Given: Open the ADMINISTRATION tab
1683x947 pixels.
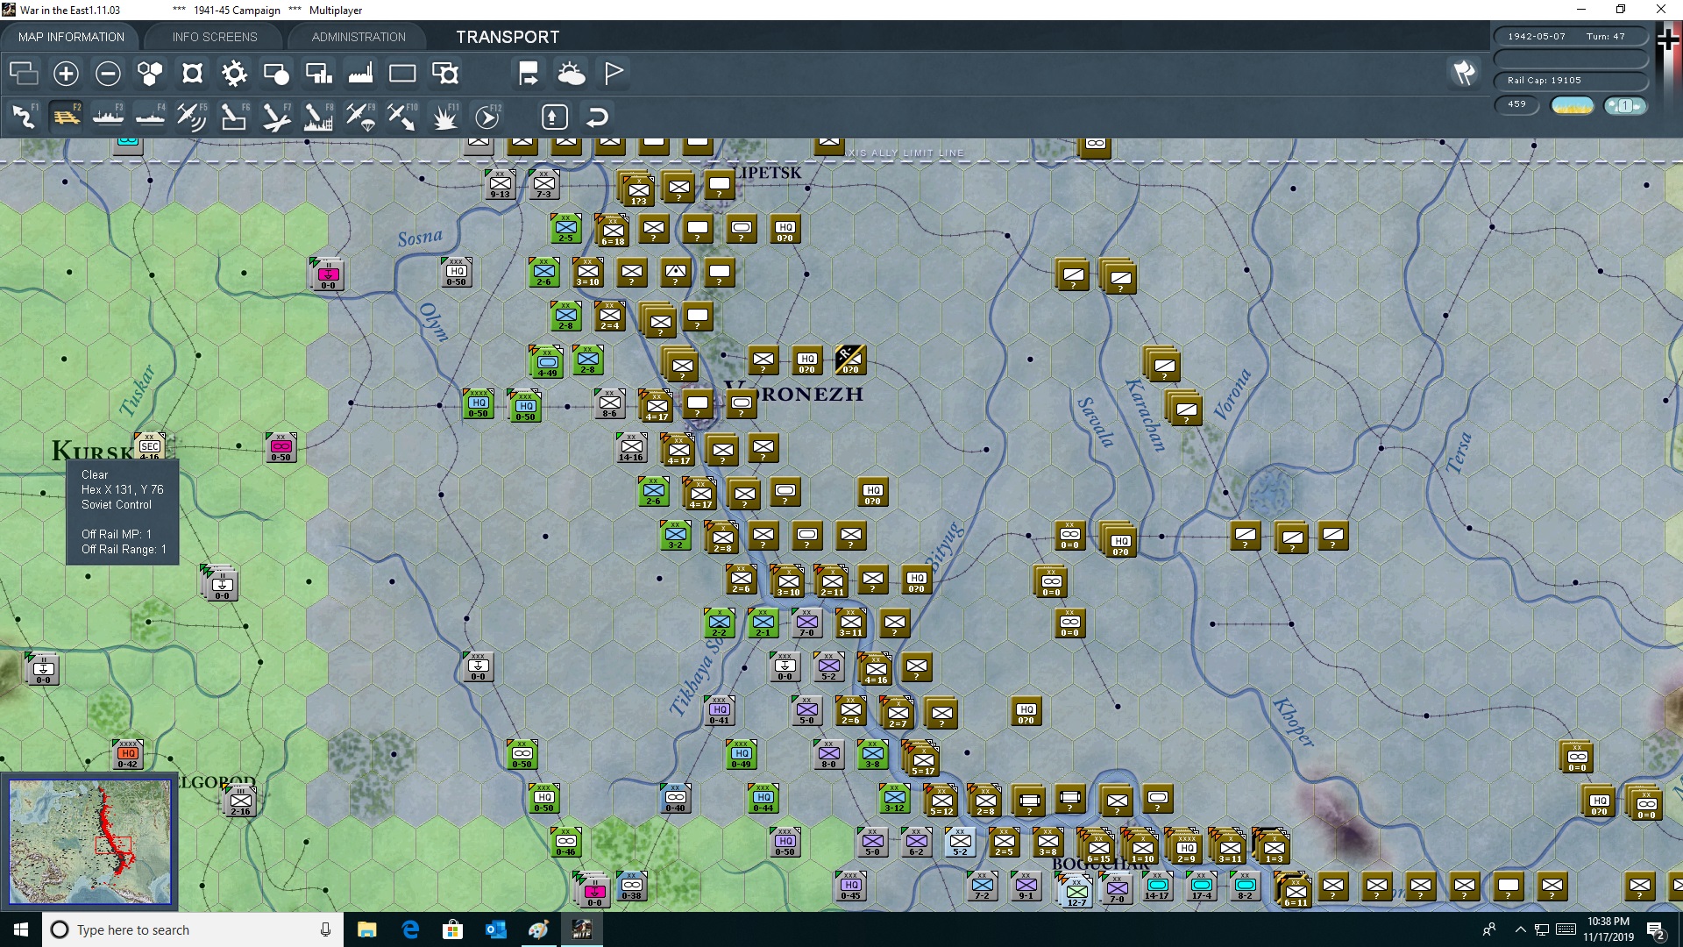Looking at the screenshot, I should point(359,37).
